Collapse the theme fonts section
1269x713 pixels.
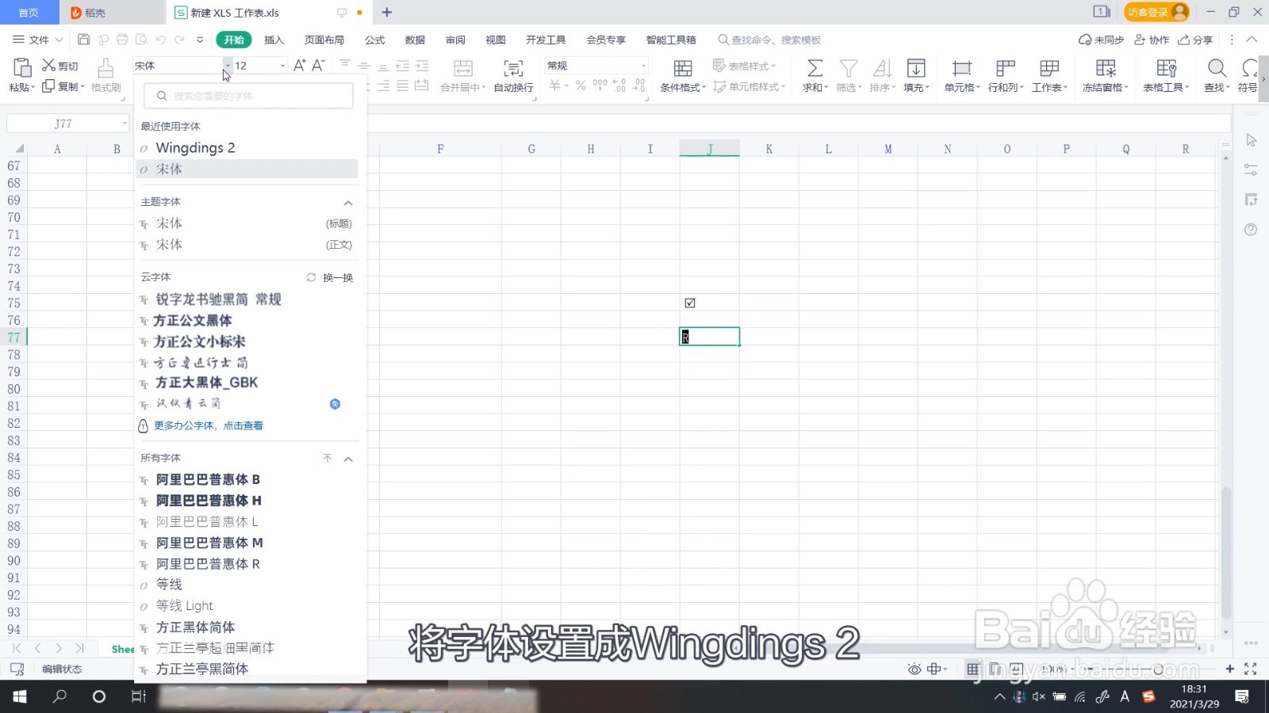pos(348,203)
